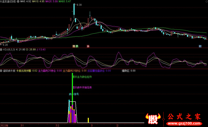Viewport: 208px width, 127px height.
Task: Click the tall green 主力锁仓拉升 signal bar
Action: pyautogui.click(x=72, y=88)
